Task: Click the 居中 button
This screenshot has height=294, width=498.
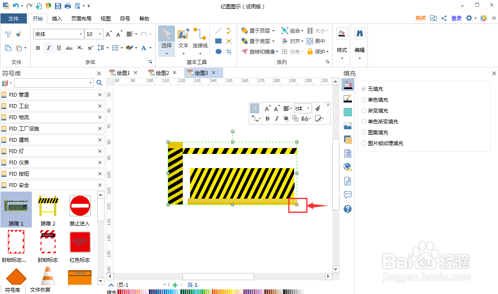Action: 316,41
